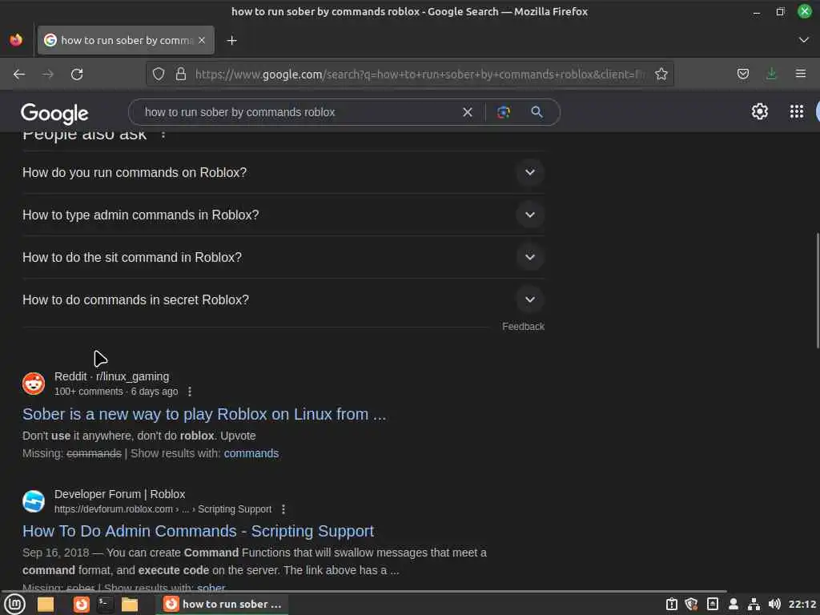This screenshot has width=820, height=615.
Task: Open the network connections tray icon
Action: click(x=754, y=604)
